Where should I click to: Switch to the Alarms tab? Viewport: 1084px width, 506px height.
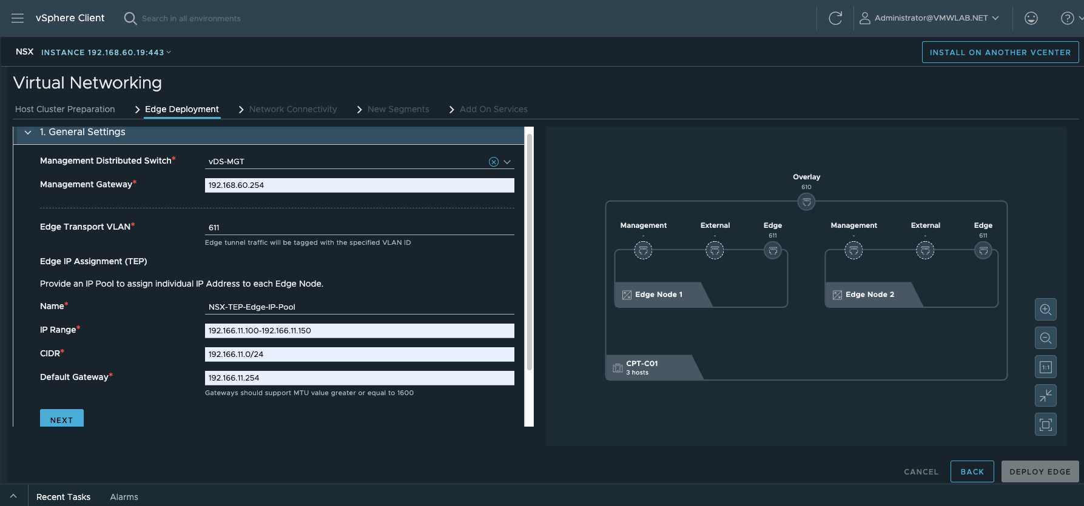click(124, 497)
